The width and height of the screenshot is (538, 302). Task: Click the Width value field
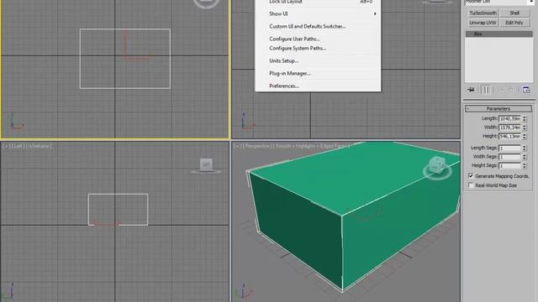[510, 128]
